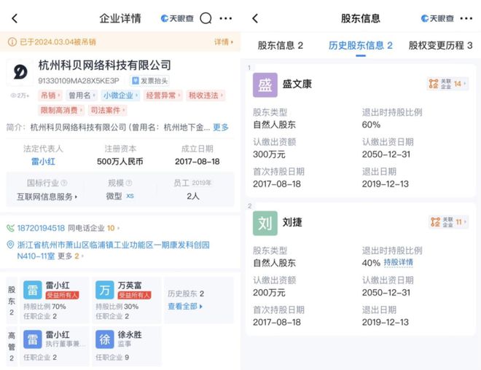The width and height of the screenshot is (481, 370).
Task: View 同电话企业 10 list
Action: 93,228
